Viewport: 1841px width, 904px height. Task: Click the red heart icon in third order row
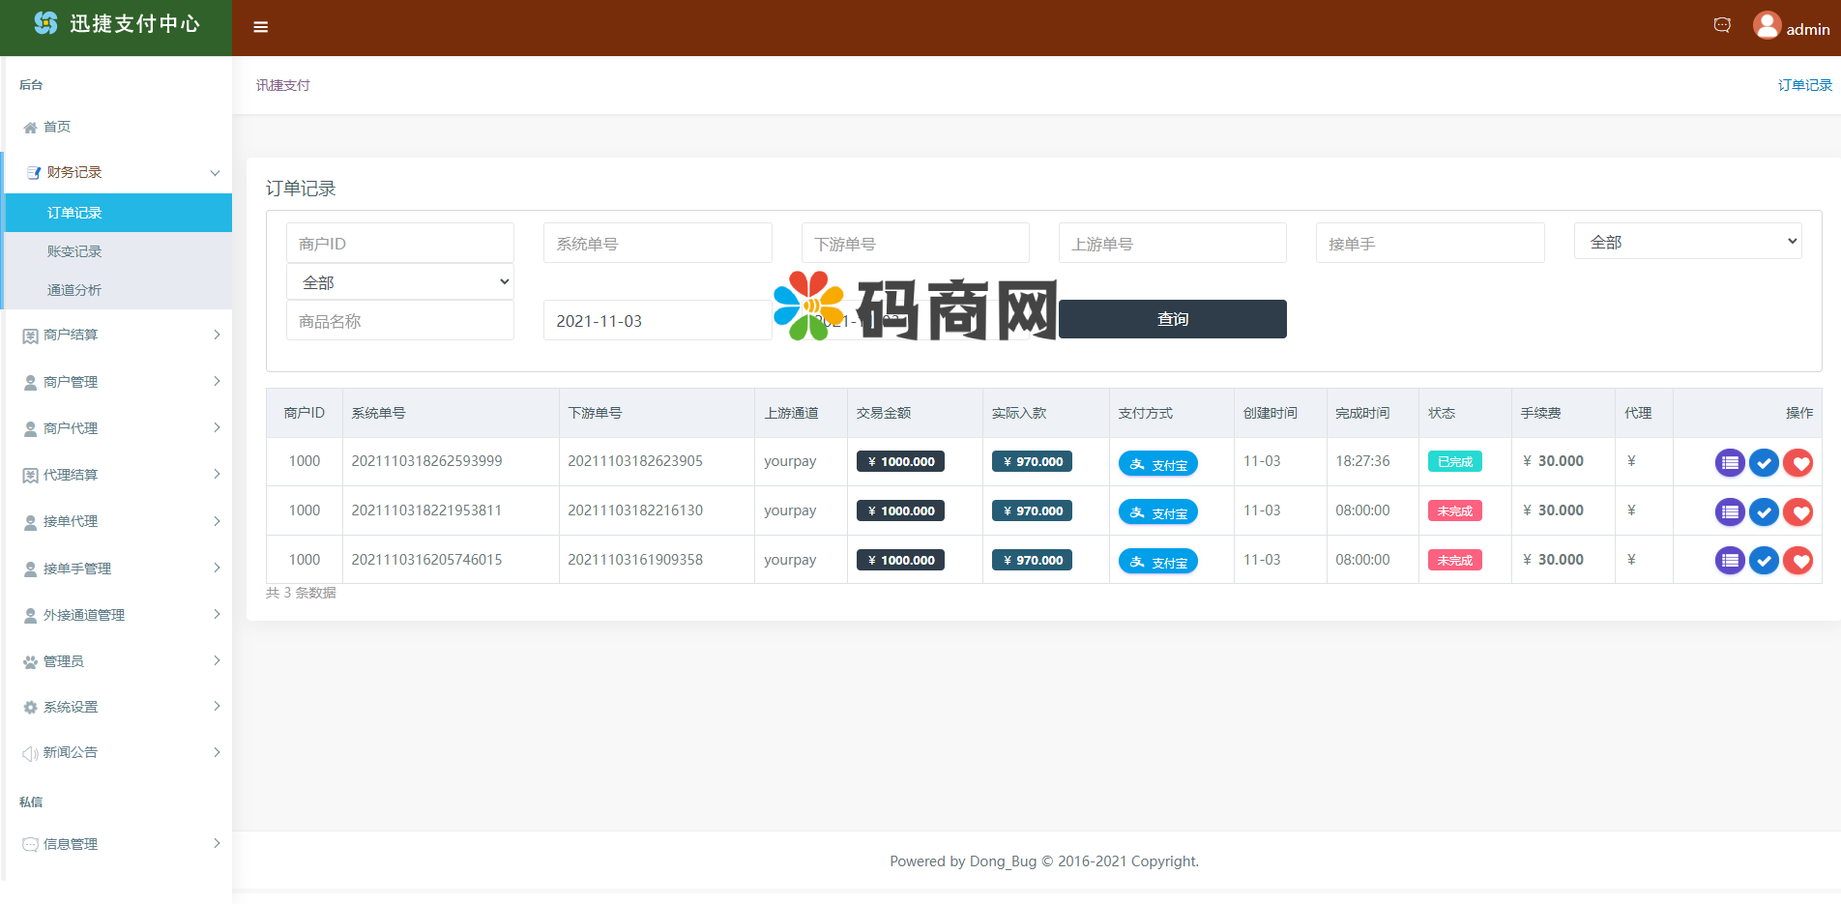(x=1797, y=561)
